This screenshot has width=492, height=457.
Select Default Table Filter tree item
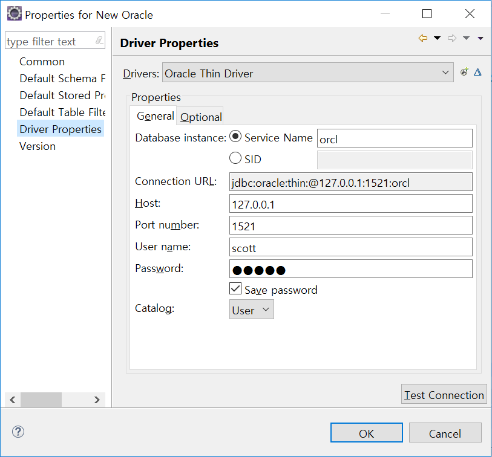(62, 112)
